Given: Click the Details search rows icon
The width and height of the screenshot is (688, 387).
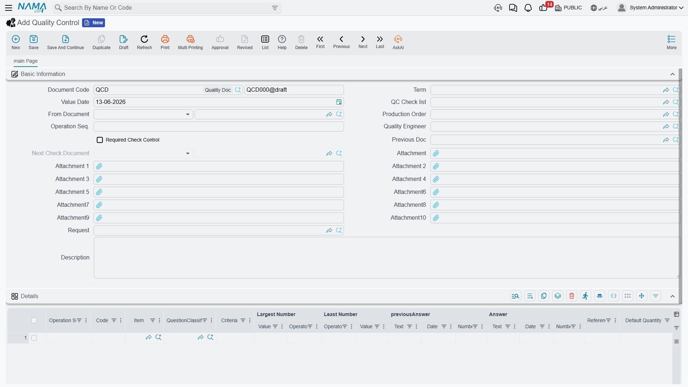Looking at the screenshot, I should pyautogui.click(x=516, y=296).
